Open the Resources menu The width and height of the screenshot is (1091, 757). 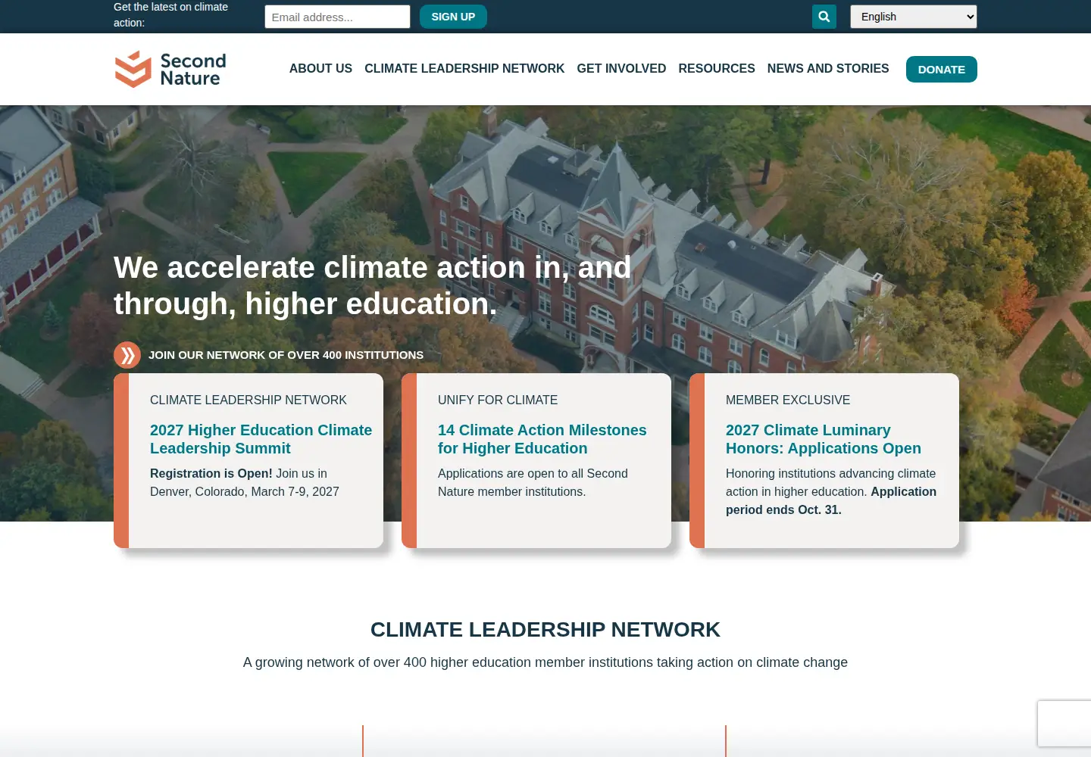[717, 69]
